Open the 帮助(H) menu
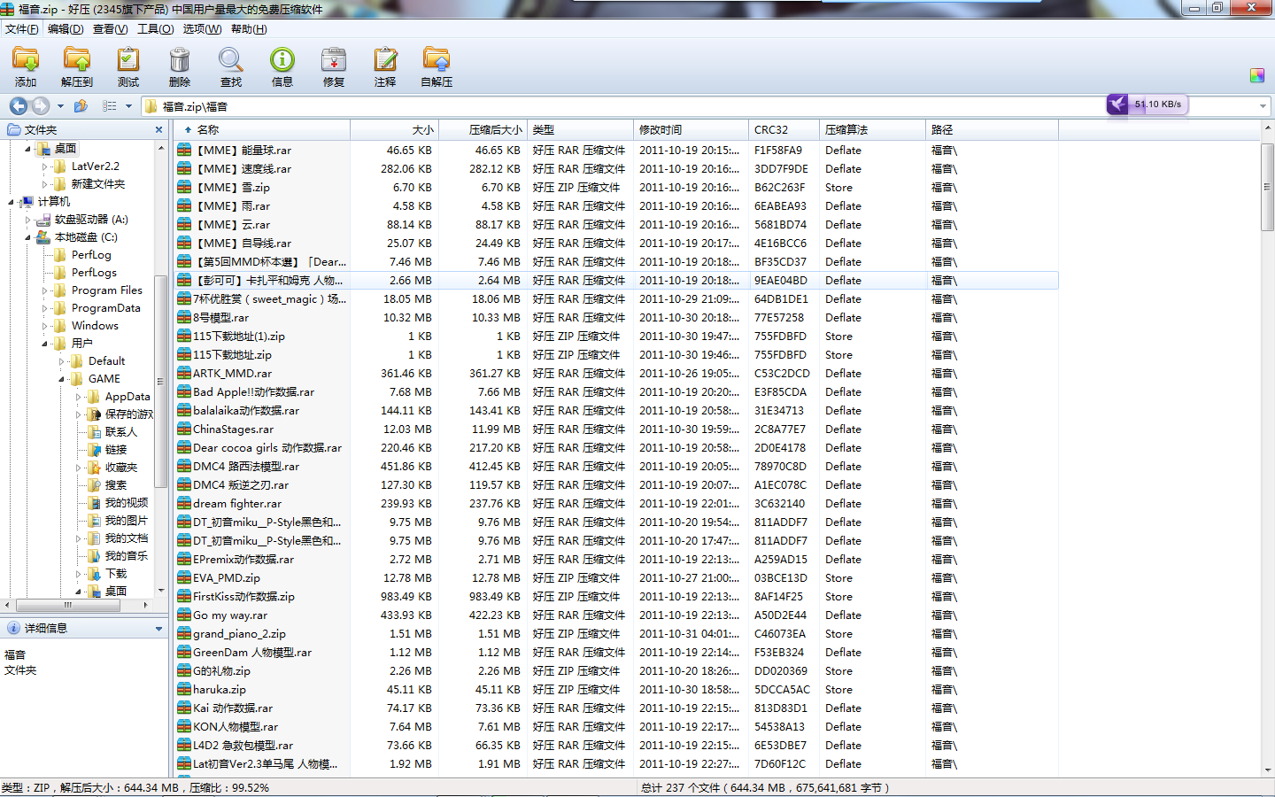The width and height of the screenshot is (1275, 797). (249, 29)
